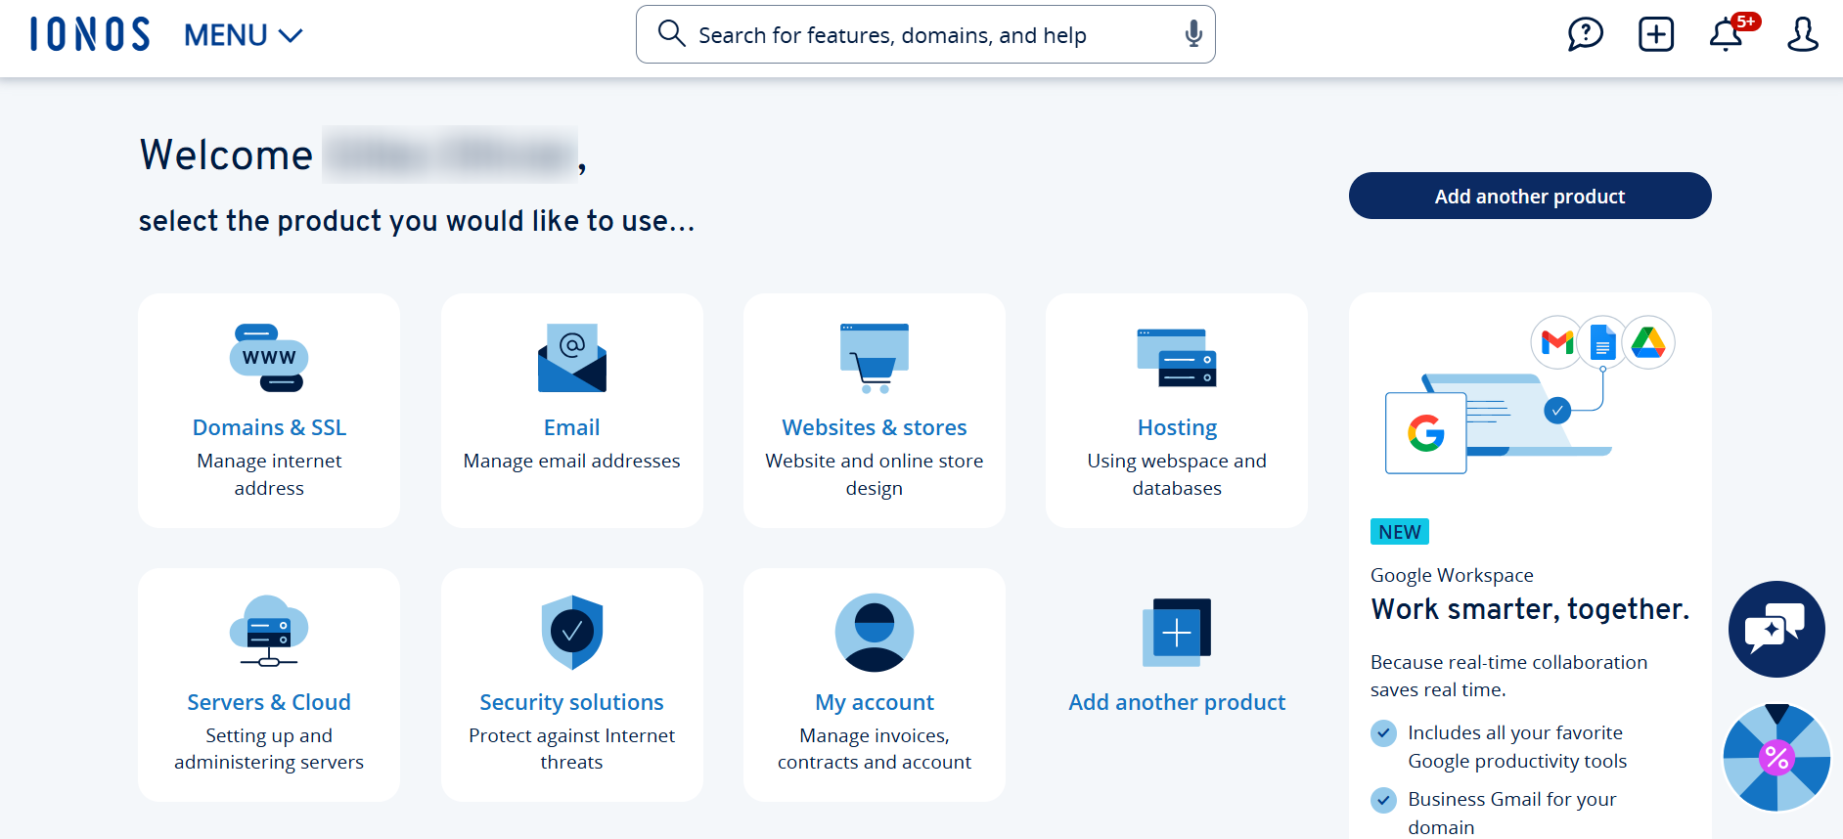The height and width of the screenshot is (839, 1843).
Task: Click the Hosting server window icon
Action: click(1177, 358)
